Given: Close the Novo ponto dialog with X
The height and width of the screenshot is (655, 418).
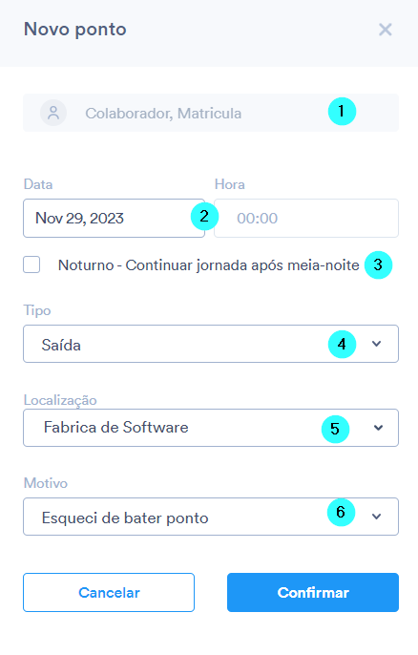Looking at the screenshot, I should [x=385, y=30].
